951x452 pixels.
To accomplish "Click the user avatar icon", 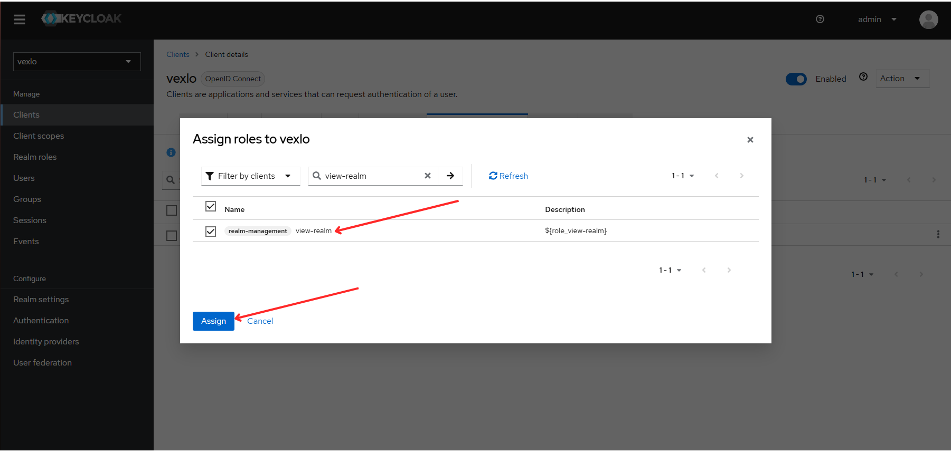I will click(928, 20).
